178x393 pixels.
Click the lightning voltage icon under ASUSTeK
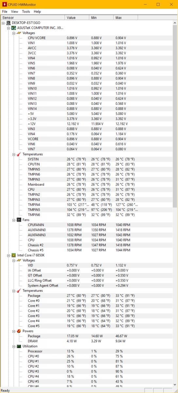[x=19, y=33]
